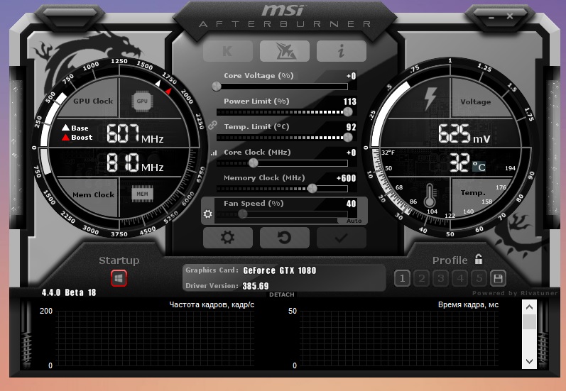566x391 pixels.
Task: Click the Powered by Rivatuner text
Action: (x=515, y=293)
